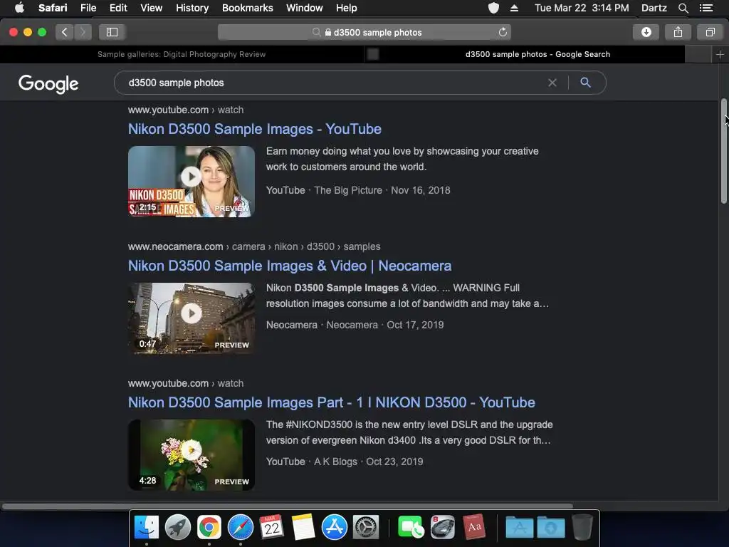Toggle the Safari sidebar button
The image size is (729, 547).
(112, 32)
